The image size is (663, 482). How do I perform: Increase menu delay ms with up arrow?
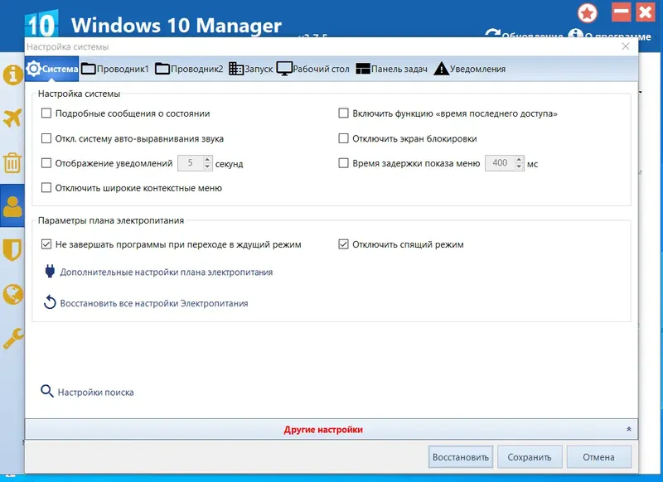(x=520, y=160)
